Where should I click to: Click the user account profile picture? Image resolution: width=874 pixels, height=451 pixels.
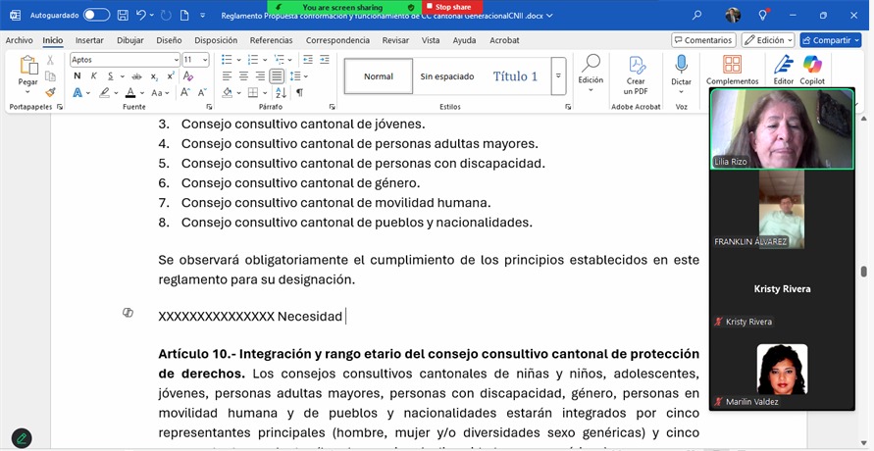pyautogui.click(x=733, y=15)
